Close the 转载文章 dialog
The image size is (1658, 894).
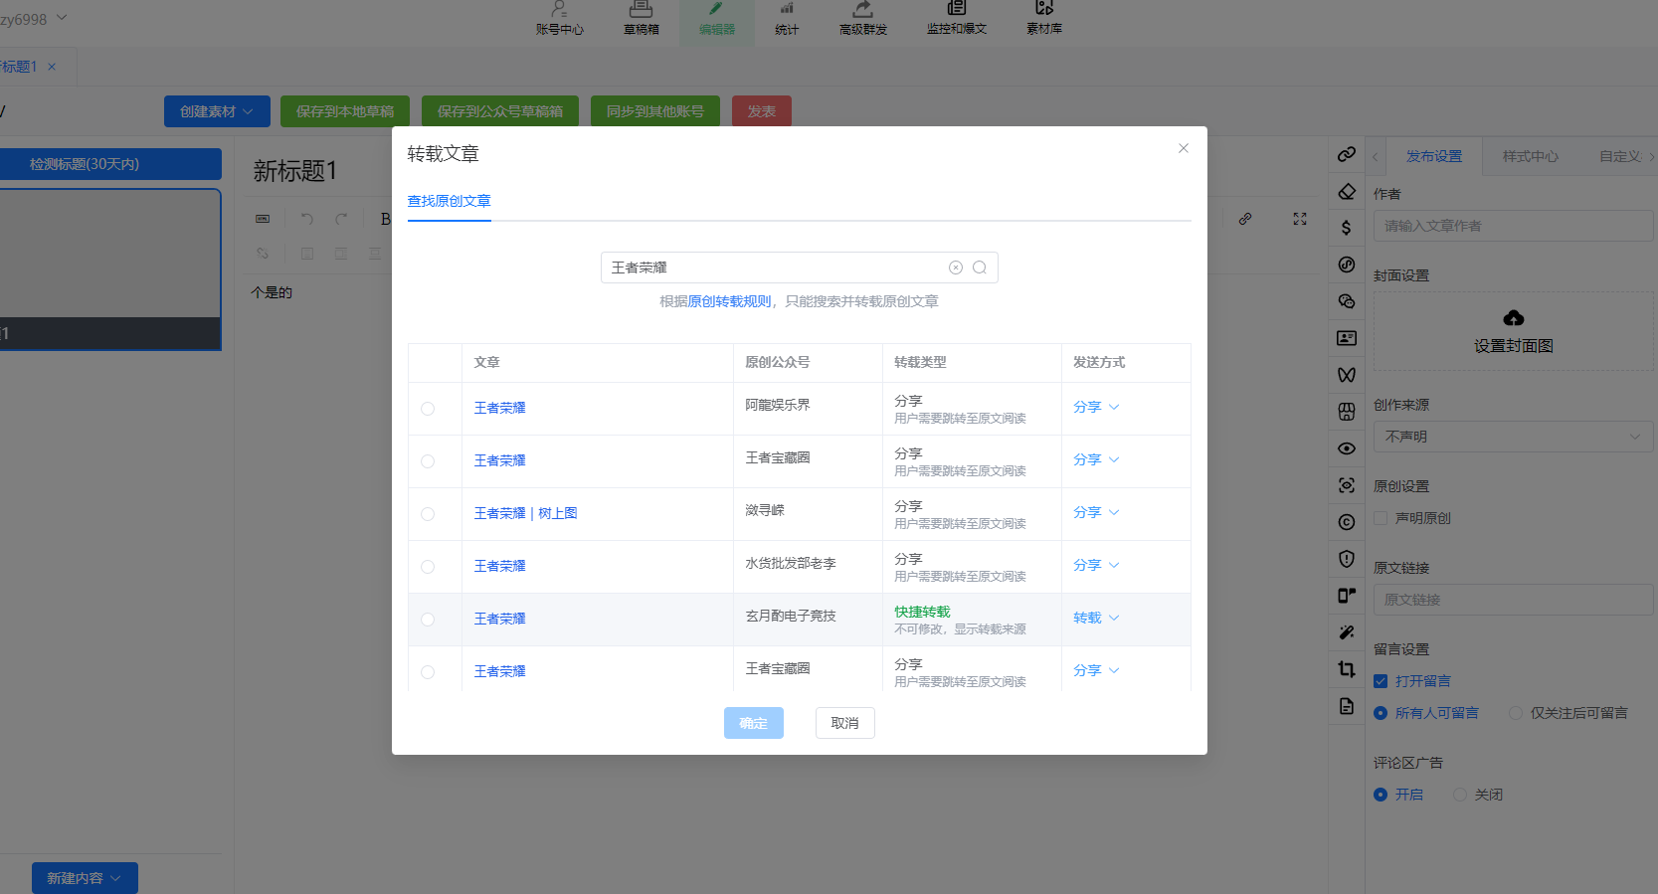click(1184, 148)
